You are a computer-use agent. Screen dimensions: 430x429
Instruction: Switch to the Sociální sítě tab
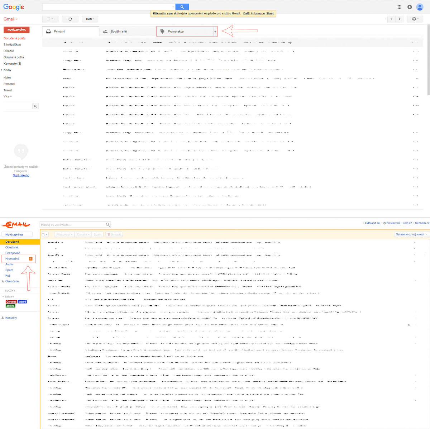pos(128,32)
